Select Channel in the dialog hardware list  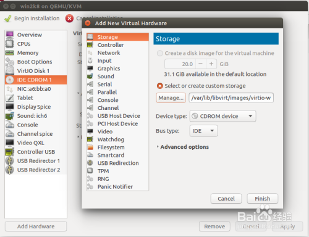click(117, 108)
